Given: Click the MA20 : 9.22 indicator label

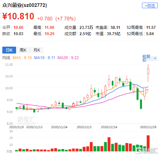Looking at the screenshot, I should click(68, 58).
